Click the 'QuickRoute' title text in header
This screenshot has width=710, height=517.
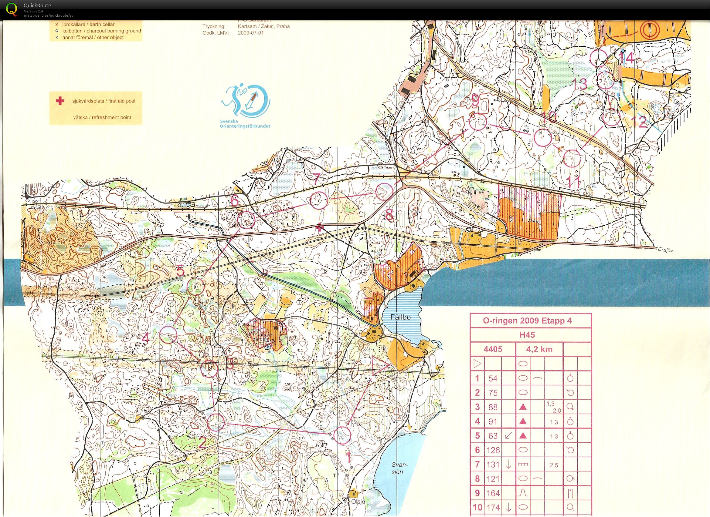tap(37, 5)
